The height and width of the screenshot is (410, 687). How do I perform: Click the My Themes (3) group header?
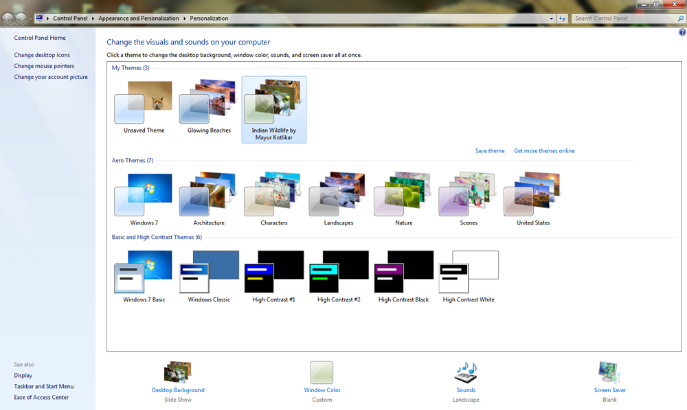[x=131, y=68]
